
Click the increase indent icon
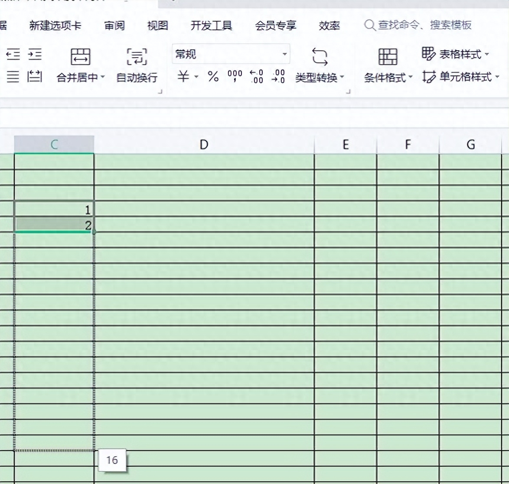(x=35, y=54)
